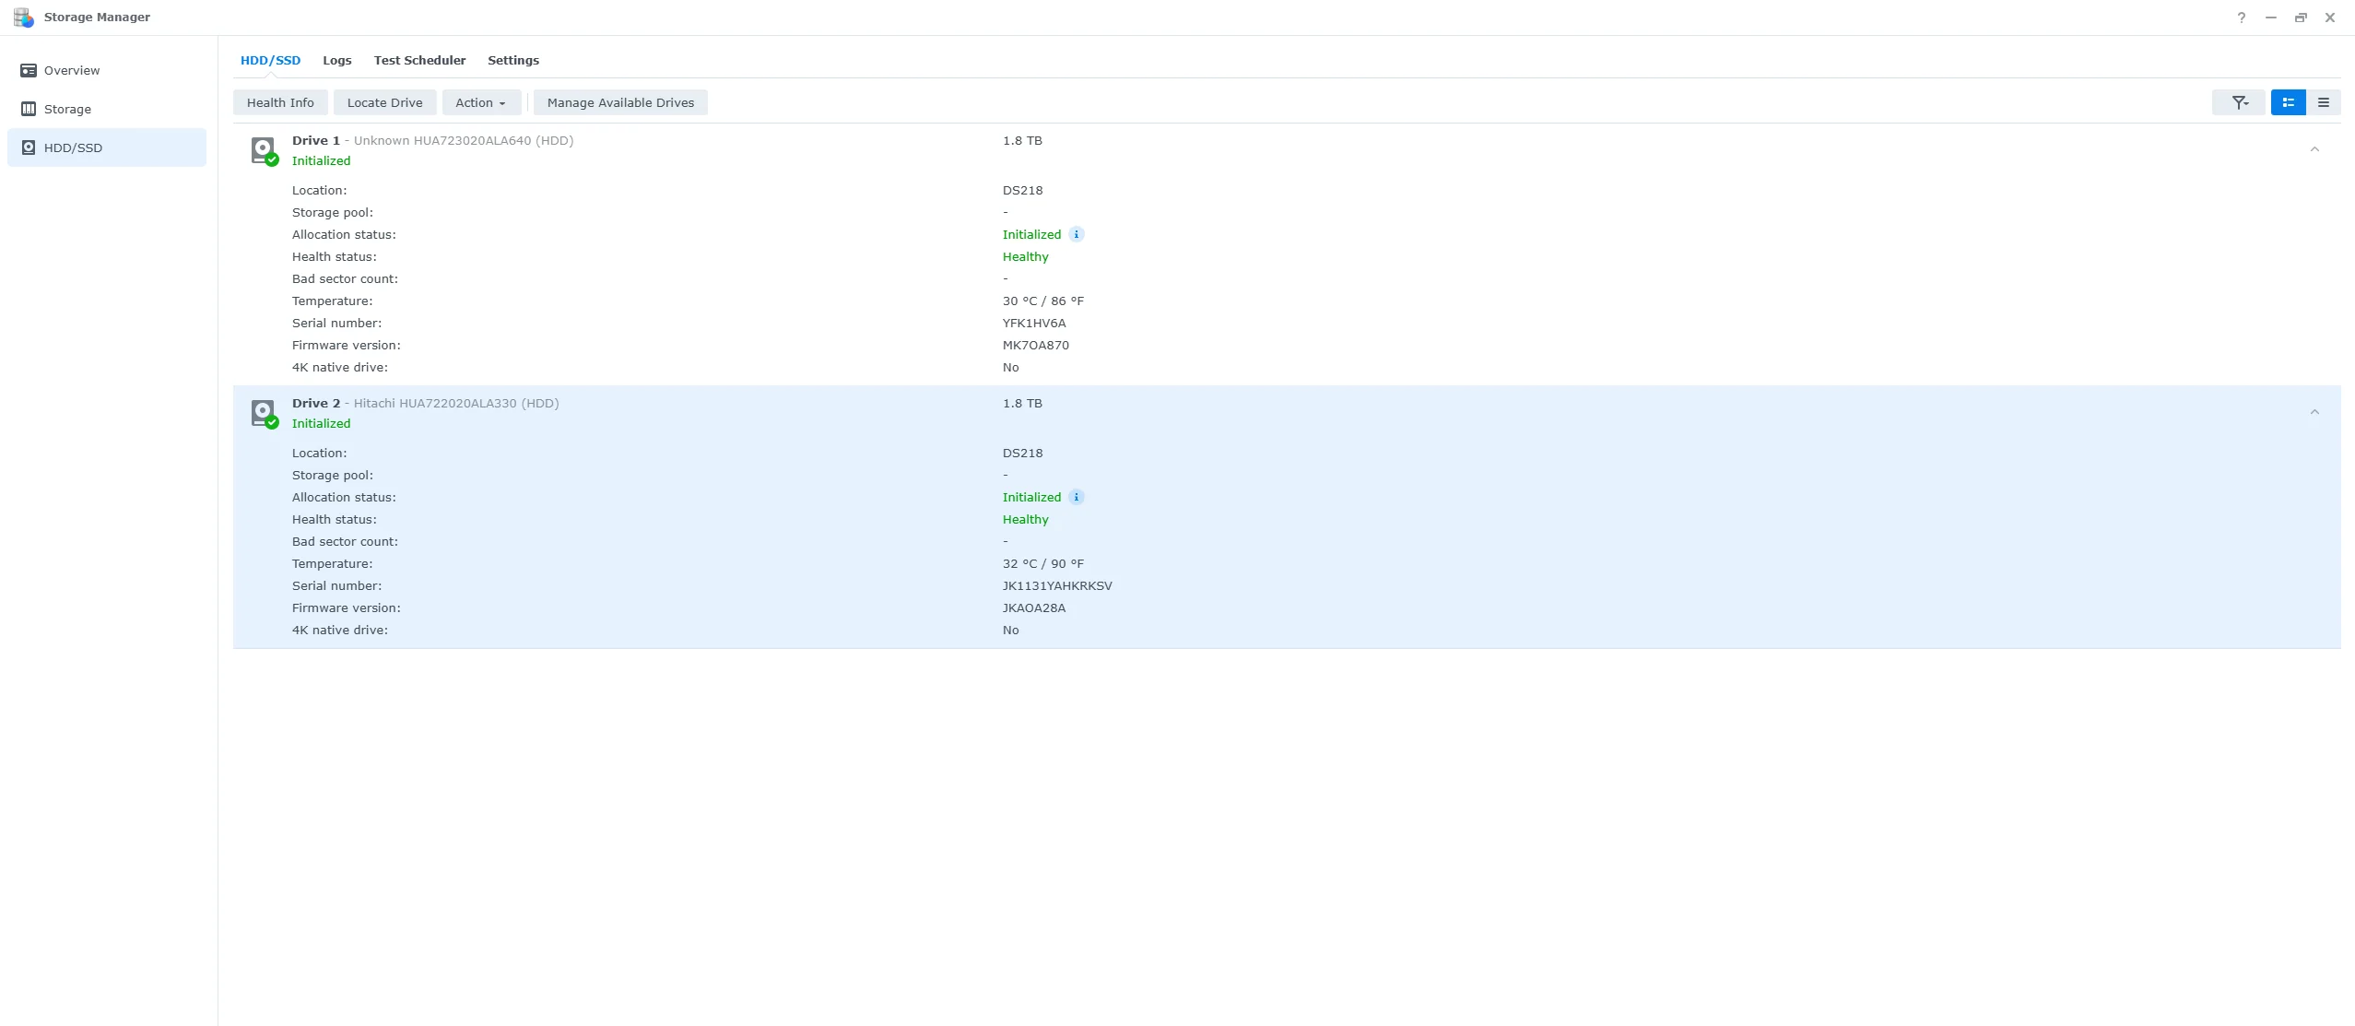Click Manage Available Drives button
Image resolution: width=2355 pixels, height=1026 pixels.
coord(620,102)
